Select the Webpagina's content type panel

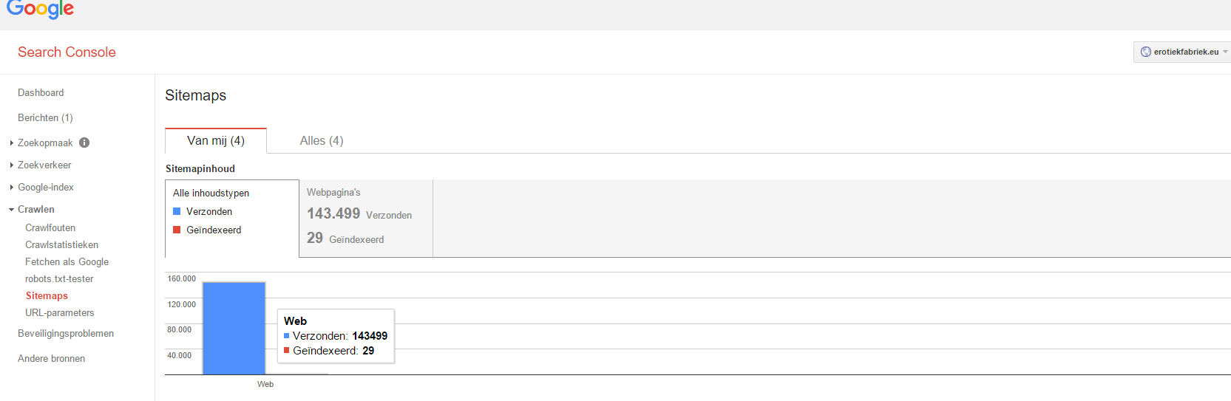pyautogui.click(x=366, y=219)
